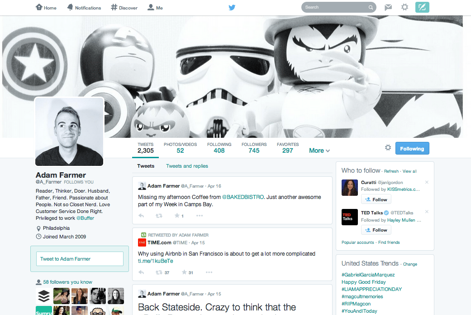
Task: Open account settings via the top gear icon
Action: (x=404, y=7)
